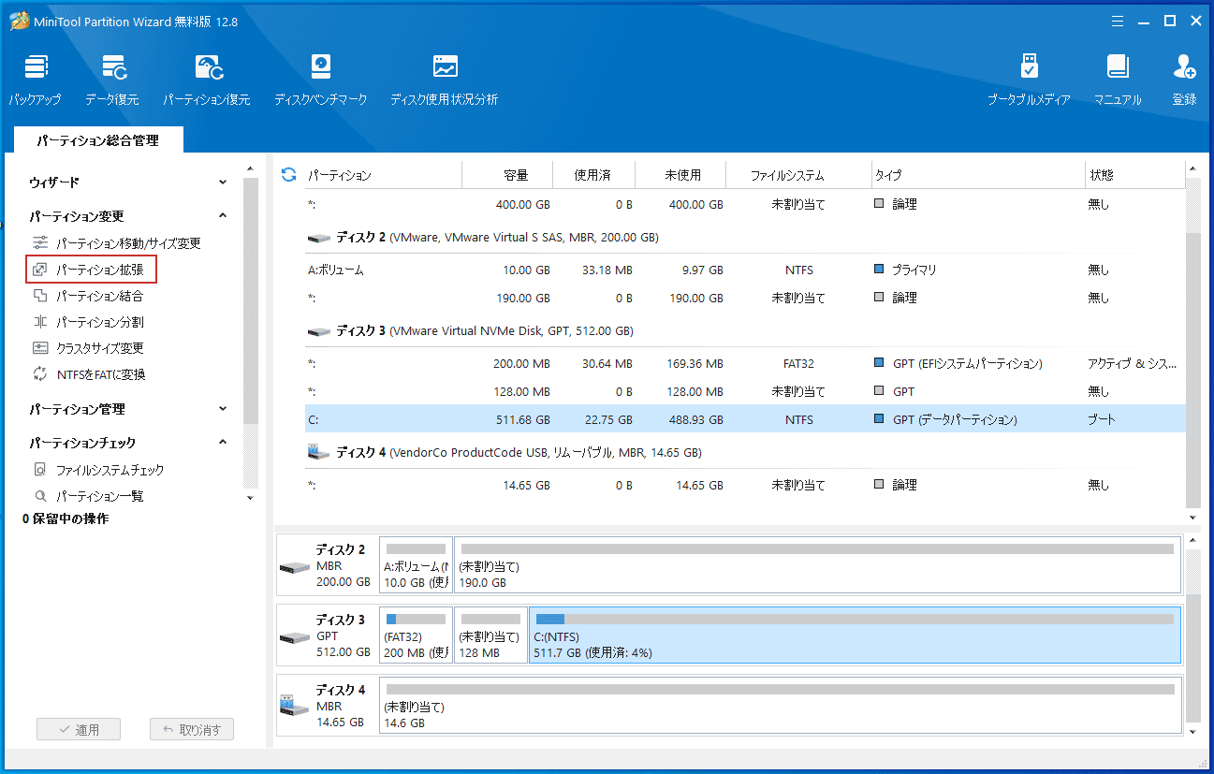Open the マニュアル manual
The height and width of the screenshot is (774, 1214).
click(1118, 80)
